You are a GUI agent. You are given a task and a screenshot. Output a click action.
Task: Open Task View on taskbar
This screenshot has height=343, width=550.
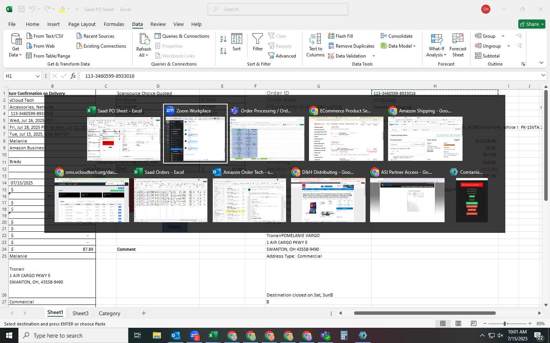click(x=137, y=335)
